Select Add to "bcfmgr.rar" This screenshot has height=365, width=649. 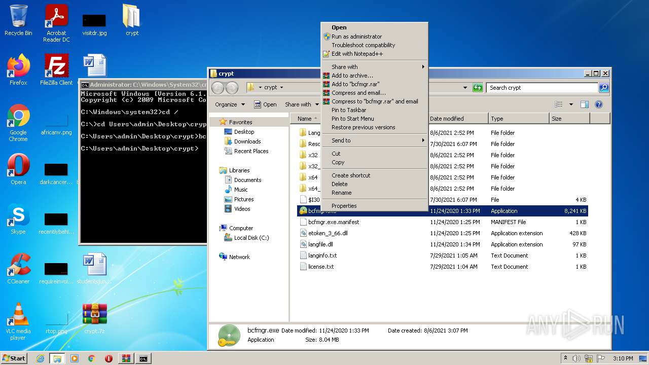pyautogui.click(x=374, y=84)
